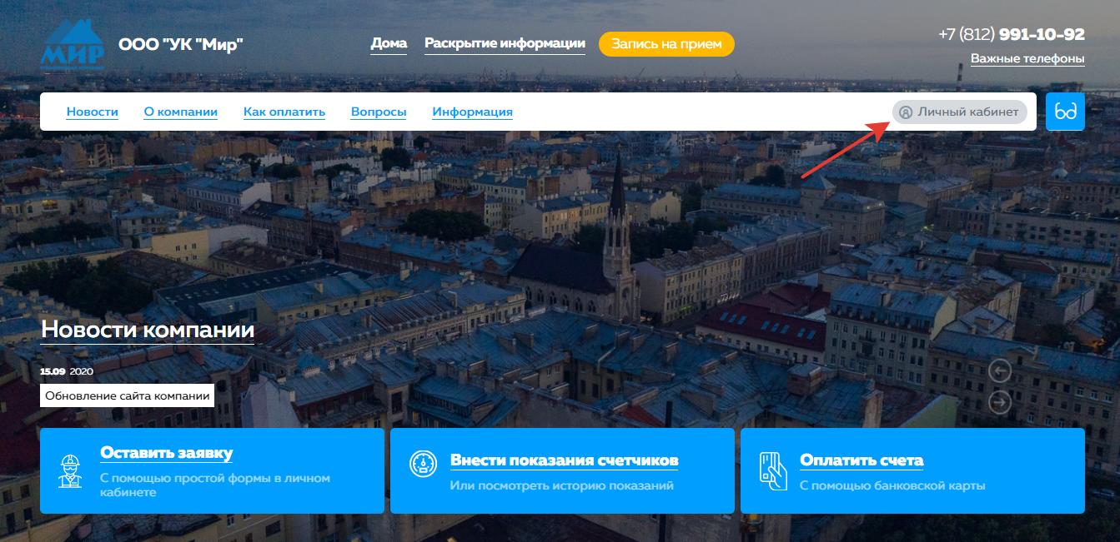Open the Дома link in header
Screen dimensions: 1120x542
389,43
